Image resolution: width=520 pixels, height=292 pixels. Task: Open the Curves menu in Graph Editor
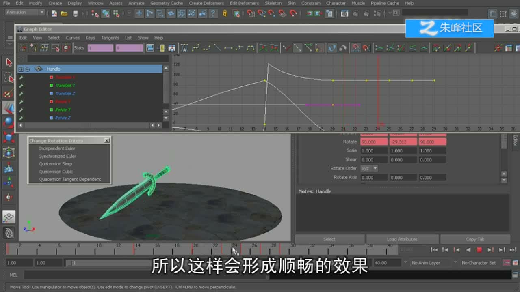pos(73,38)
